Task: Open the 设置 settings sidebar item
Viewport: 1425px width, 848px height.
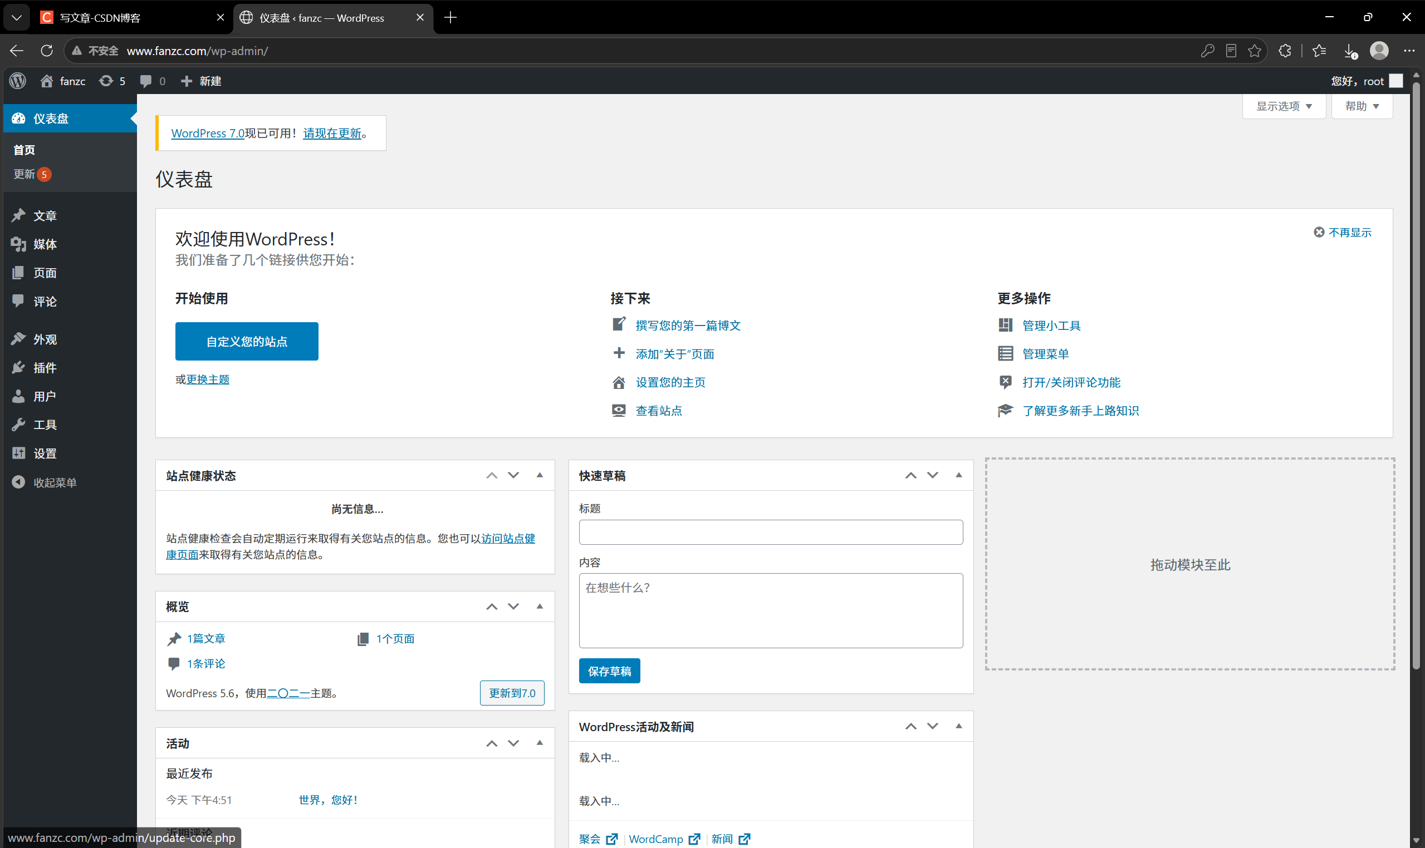Action: [x=70, y=453]
